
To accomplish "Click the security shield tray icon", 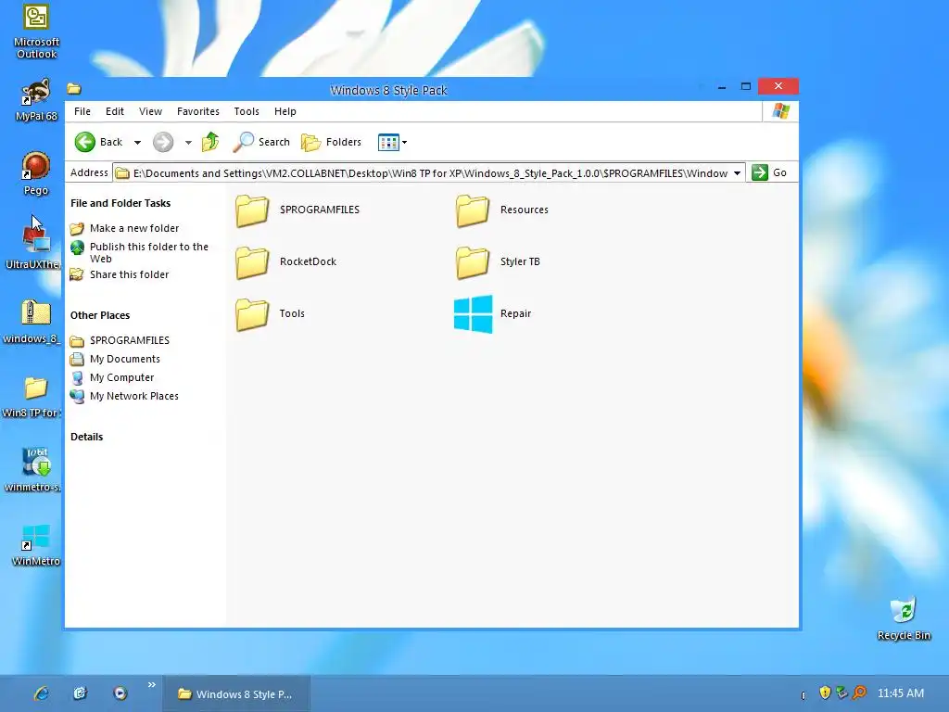I will 824,693.
